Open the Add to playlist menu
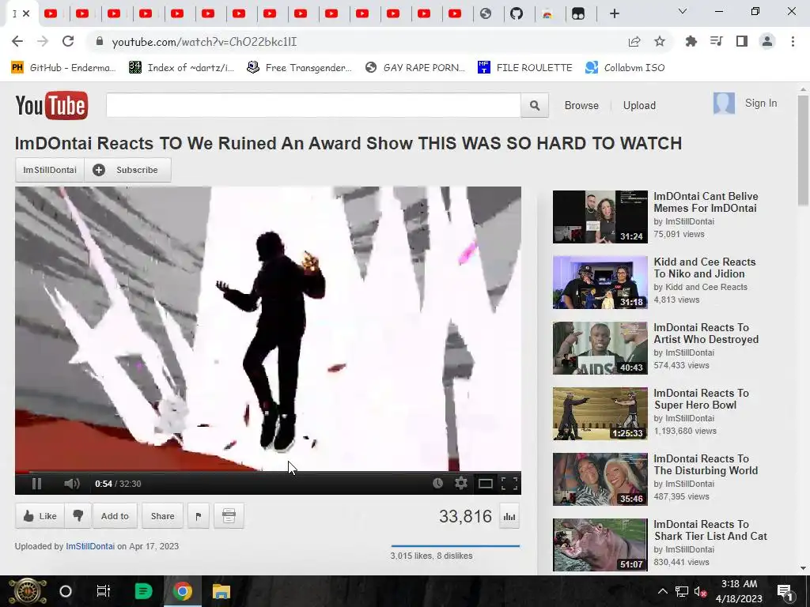This screenshot has width=810, height=607. [115, 515]
